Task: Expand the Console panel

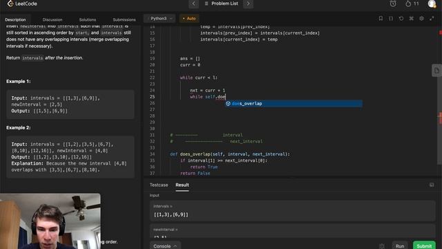Action: [165, 246]
